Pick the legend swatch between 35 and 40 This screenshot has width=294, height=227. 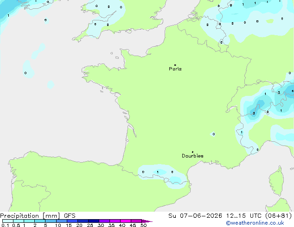[115, 221]
